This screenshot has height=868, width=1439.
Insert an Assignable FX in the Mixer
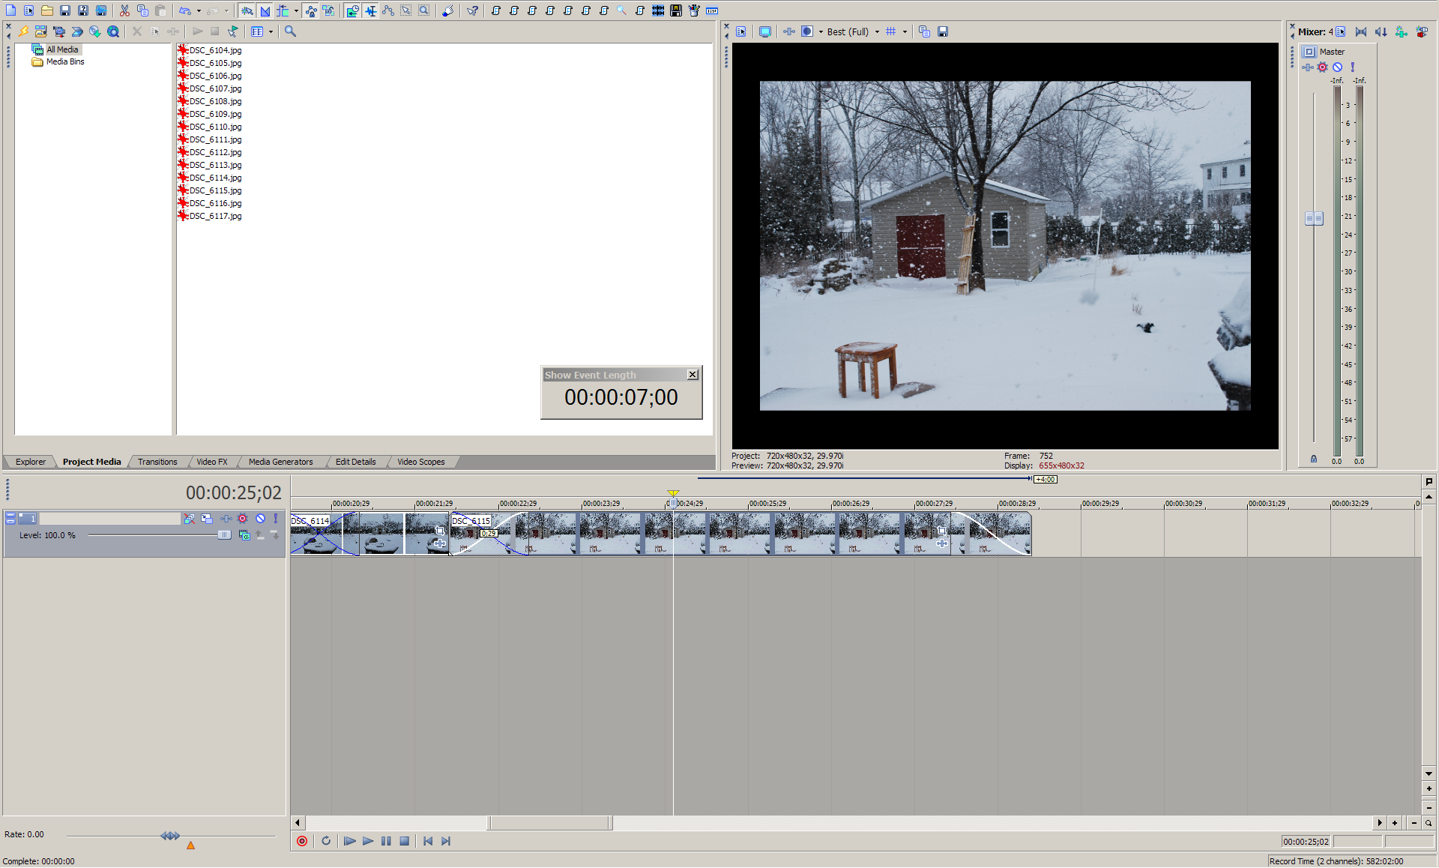[1401, 31]
